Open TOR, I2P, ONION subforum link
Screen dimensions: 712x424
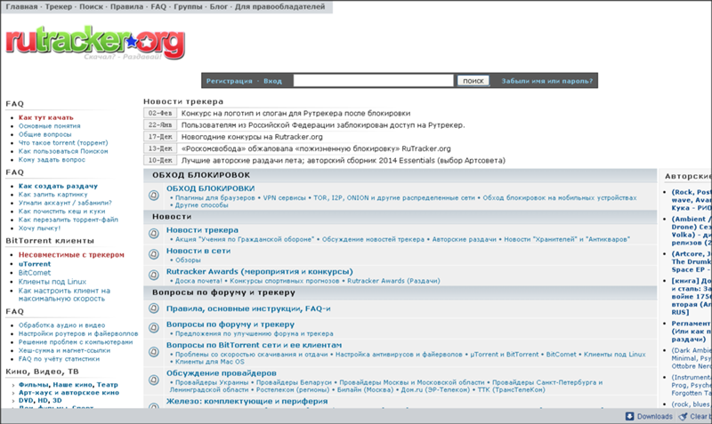click(x=393, y=198)
